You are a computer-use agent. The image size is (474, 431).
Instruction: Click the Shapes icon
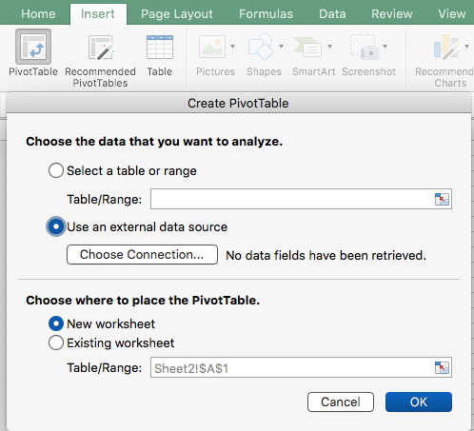(261, 47)
